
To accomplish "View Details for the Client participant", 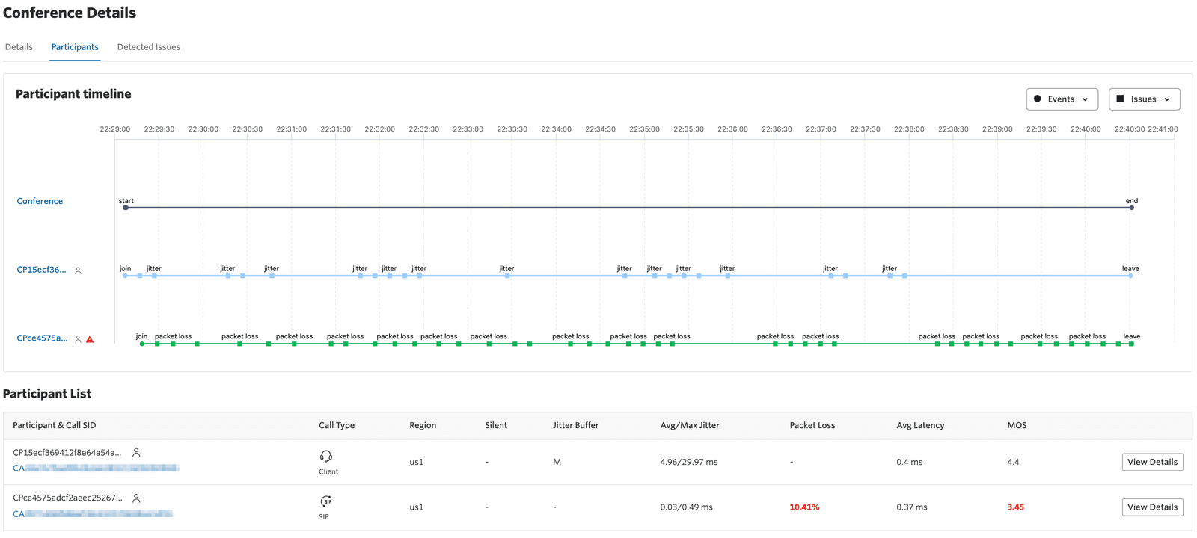I will click(1152, 462).
